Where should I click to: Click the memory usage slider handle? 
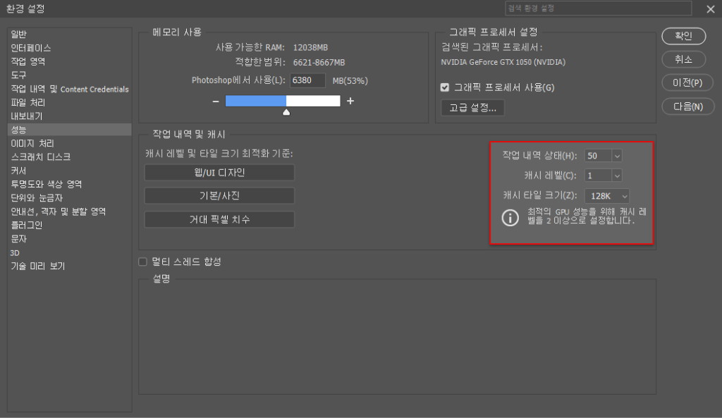tap(286, 111)
